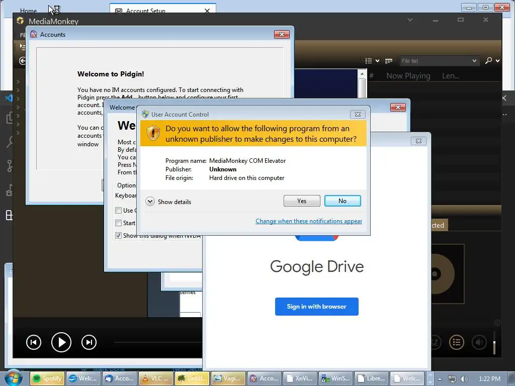
Task: Click the album art thumbnail in MediaMonkey
Action: 447,274
